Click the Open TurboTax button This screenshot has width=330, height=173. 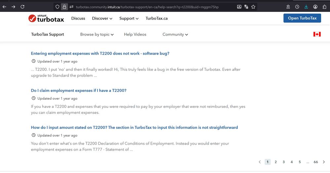(302, 18)
